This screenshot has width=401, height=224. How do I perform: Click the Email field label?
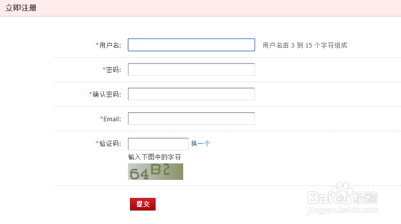[x=112, y=119]
